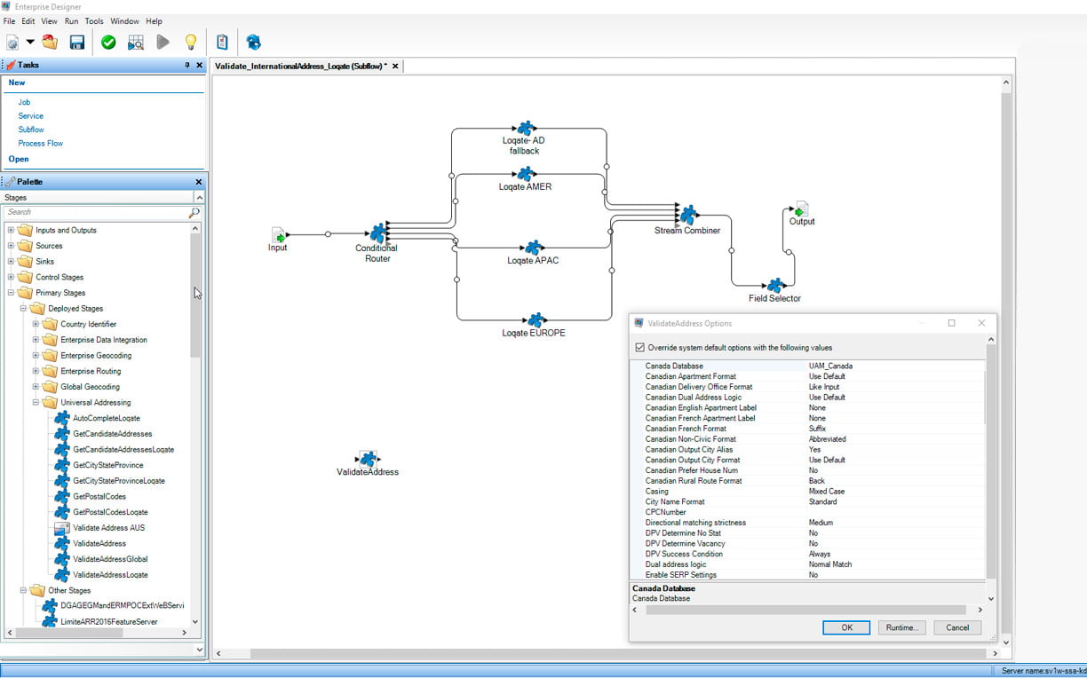1087x678 pixels.
Task: Click the inspect icon with the magnifier
Action: click(135, 42)
